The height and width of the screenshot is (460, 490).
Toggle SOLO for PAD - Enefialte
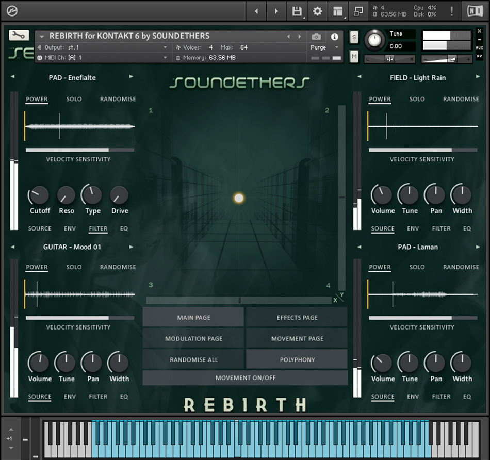[x=74, y=99]
